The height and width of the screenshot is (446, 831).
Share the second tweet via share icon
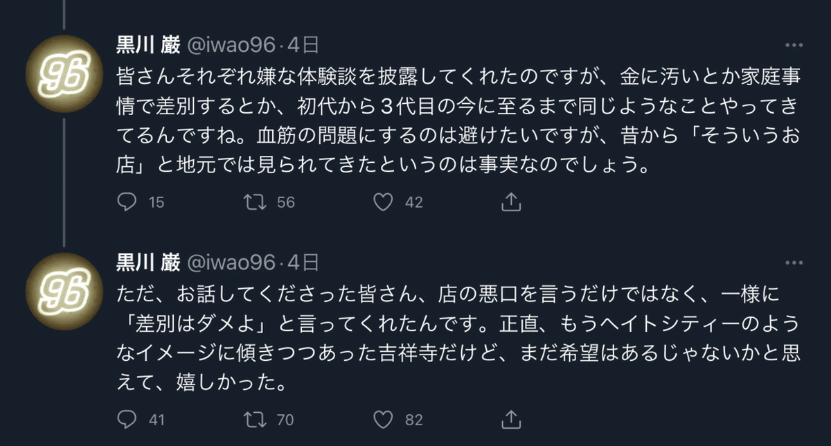(x=510, y=420)
